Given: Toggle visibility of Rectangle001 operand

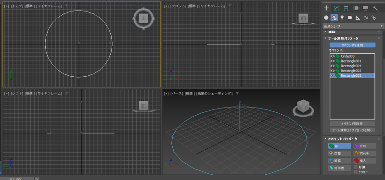Looking at the screenshot, I should (x=333, y=61).
